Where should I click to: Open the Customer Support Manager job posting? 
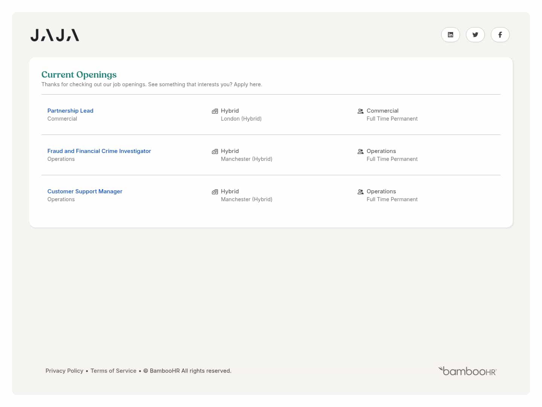coord(85,191)
